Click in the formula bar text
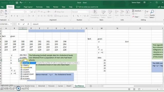This screenshot has width=164, height=92. pyautogui.click(x=36, y=24)
